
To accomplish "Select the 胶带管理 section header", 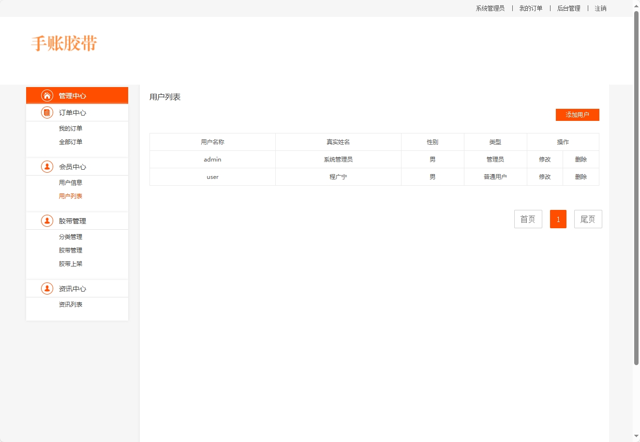I will [x=77, y=221].
